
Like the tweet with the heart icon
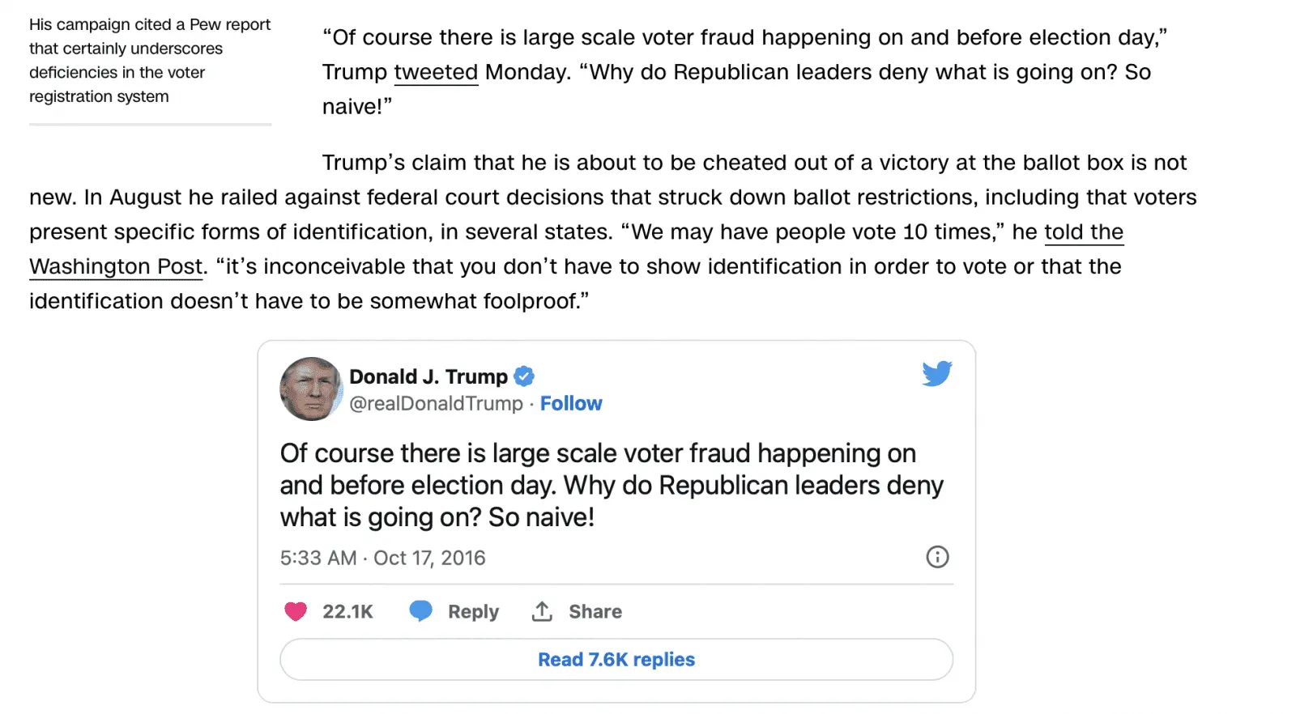pyautogui.click(x=296, y=611)
